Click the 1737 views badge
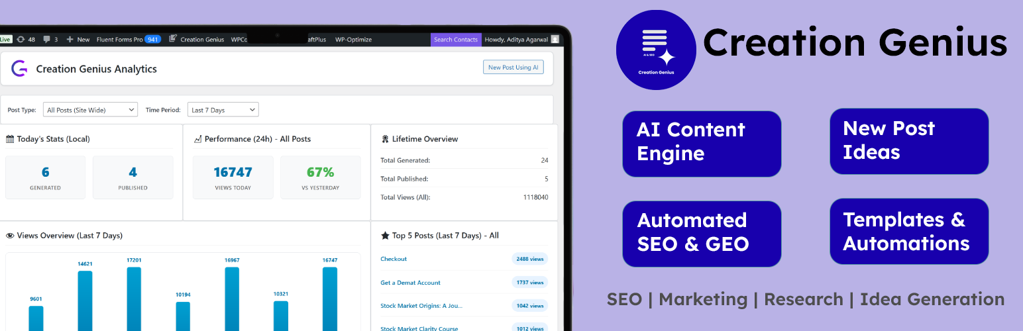This screenshot has height=331, width=1023. pyautogui.click(x=530, y=283)
